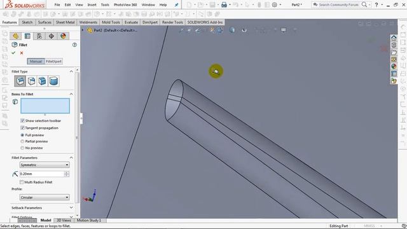This screenshot has width=407, height=229.
Task: Open the DisplayManager tab icon
Action: pos(63,36)
